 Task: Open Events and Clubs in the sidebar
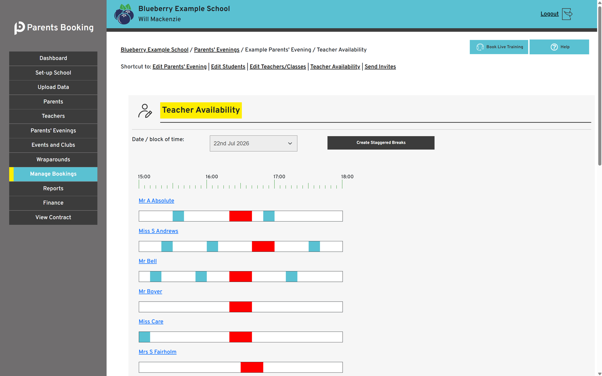pyautogui.click(x=53, y=145)
